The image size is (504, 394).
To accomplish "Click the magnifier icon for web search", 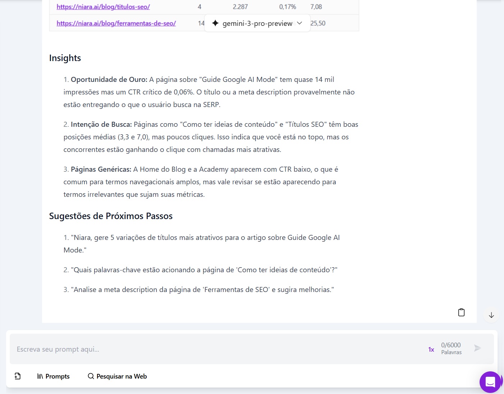I will (x=91, y=376).
